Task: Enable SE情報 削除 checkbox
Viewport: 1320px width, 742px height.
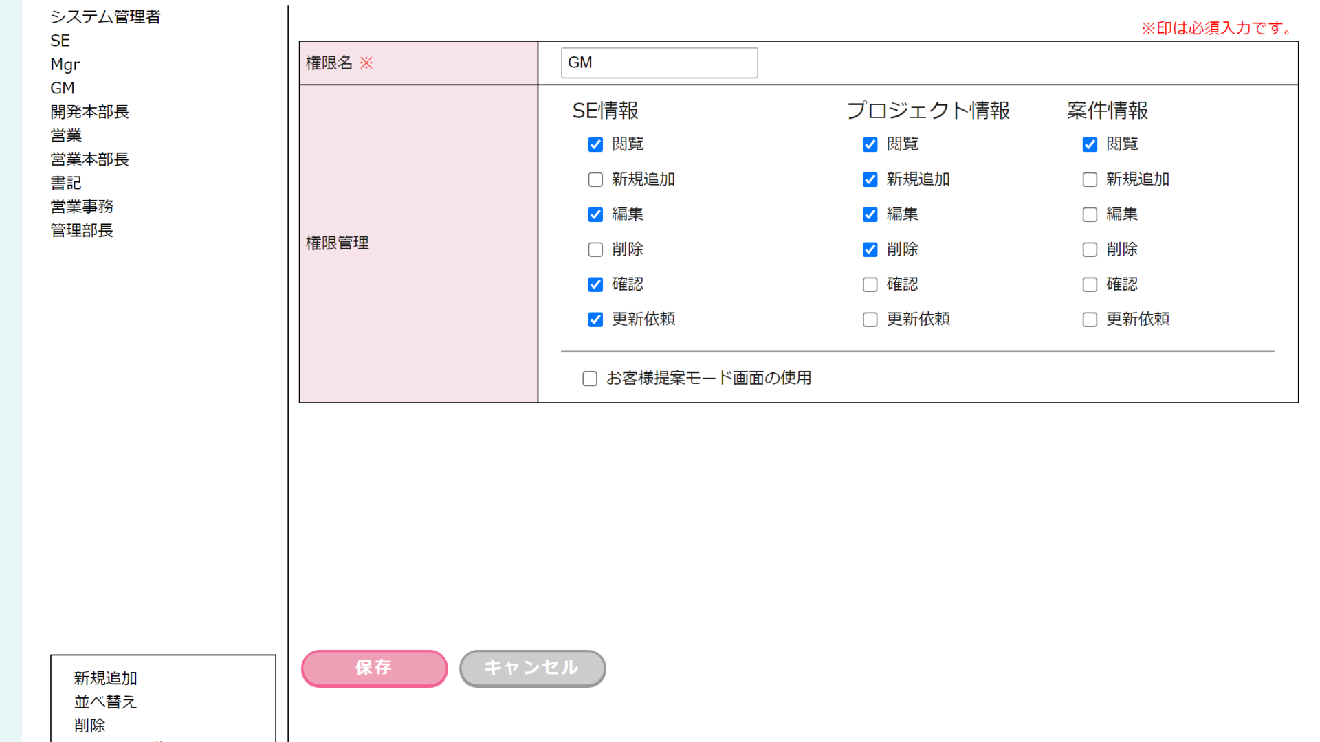Action: point(595,249)
